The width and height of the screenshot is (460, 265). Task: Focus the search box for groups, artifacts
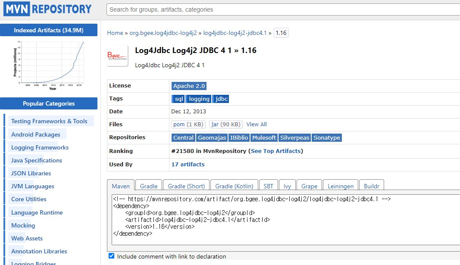(283, 9)
